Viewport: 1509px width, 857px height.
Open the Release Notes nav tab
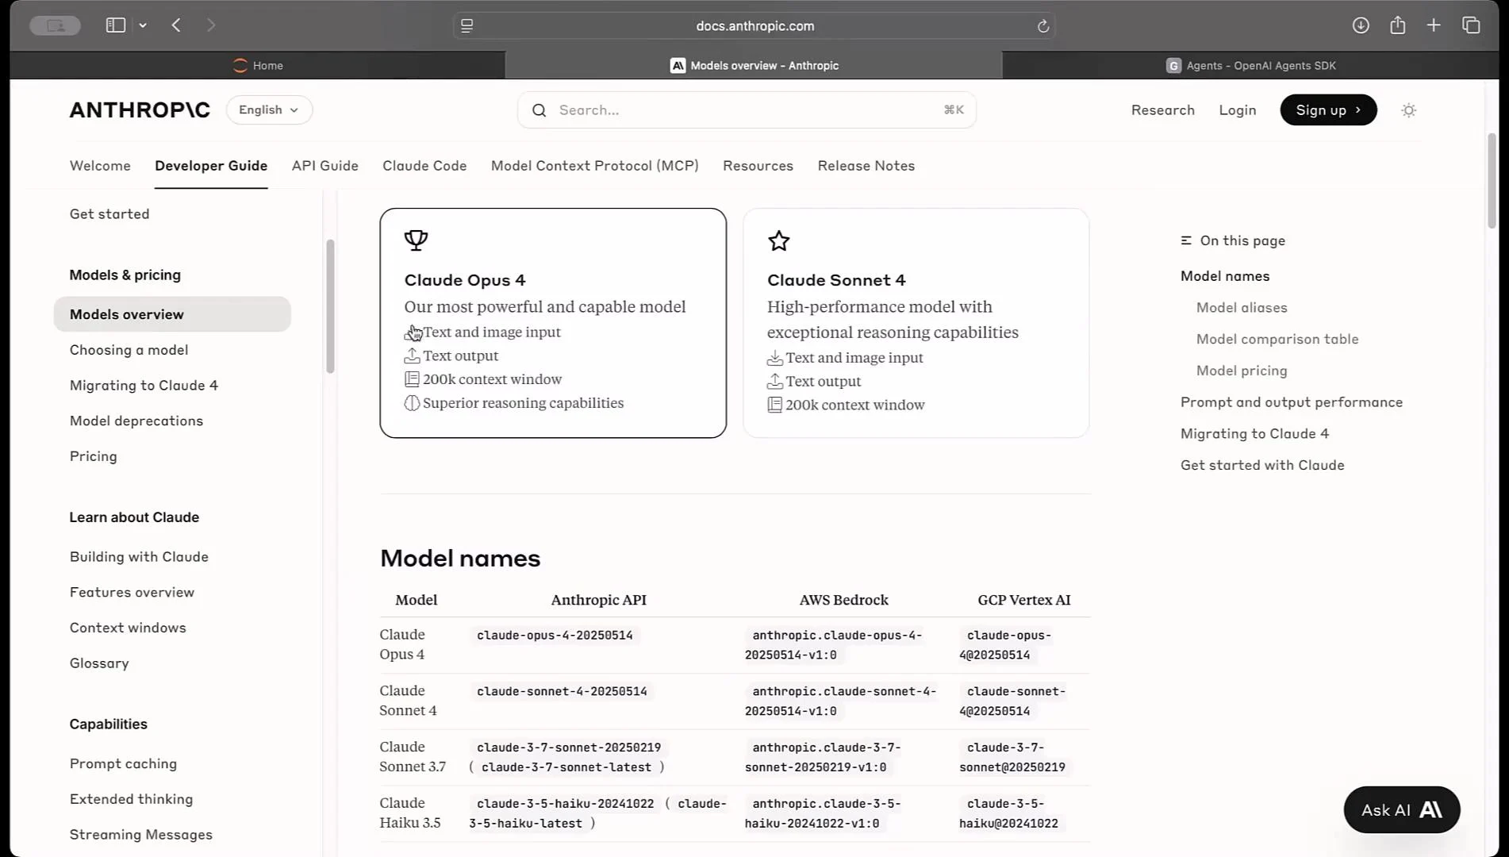[x=866, y=166]
